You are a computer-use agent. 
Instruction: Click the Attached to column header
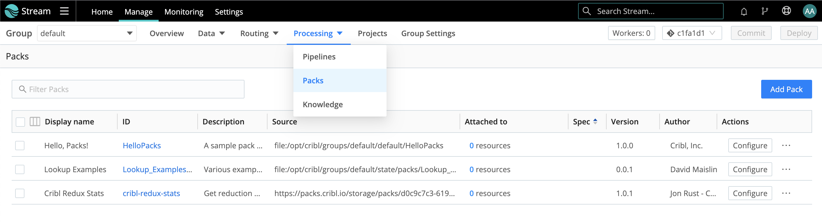click(x=486, y=122)
